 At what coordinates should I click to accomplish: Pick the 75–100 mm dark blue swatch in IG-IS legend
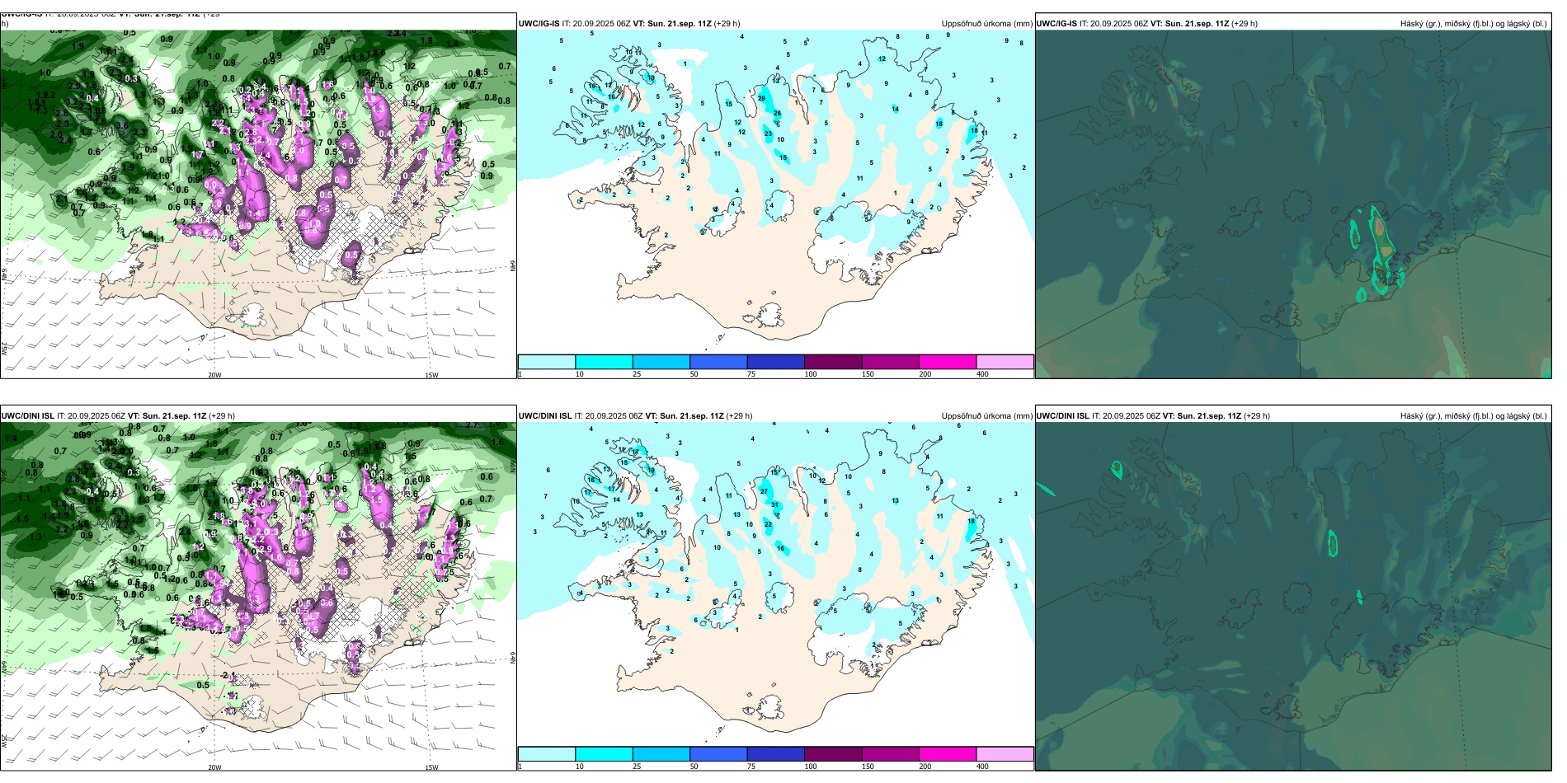pos(776,362)
